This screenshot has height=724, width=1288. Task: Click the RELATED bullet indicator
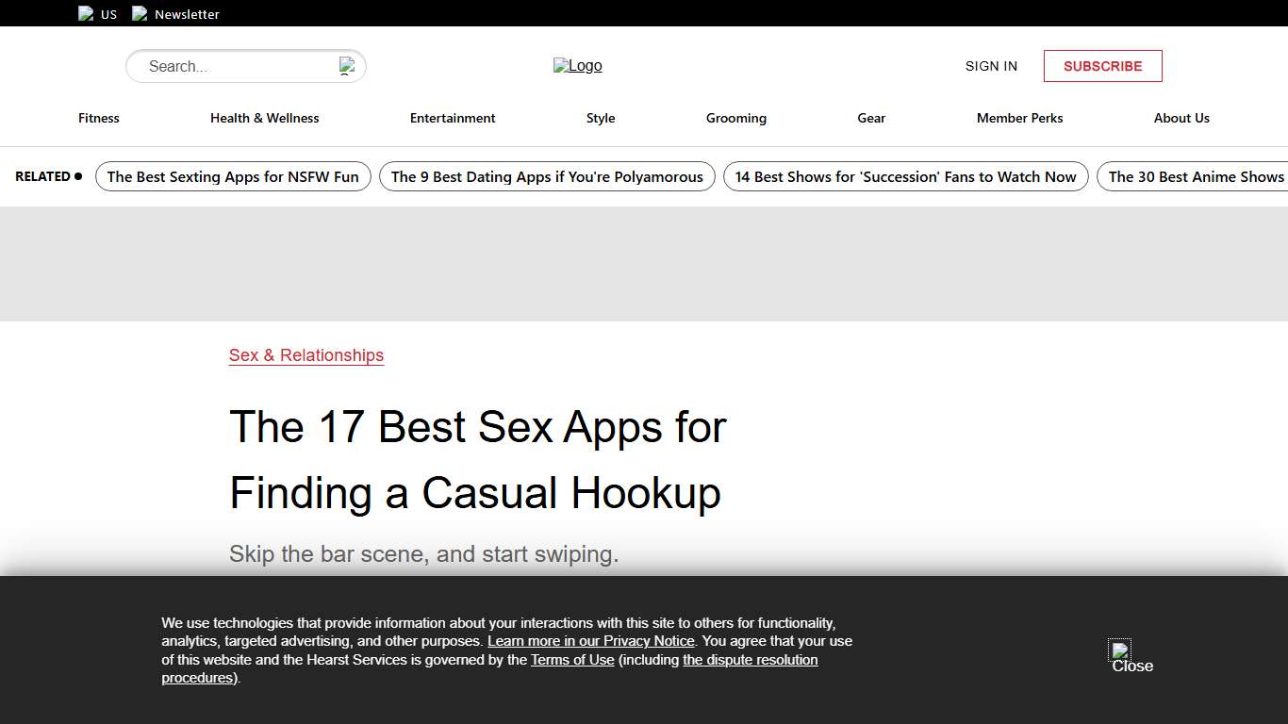click(x=78, y=175)
